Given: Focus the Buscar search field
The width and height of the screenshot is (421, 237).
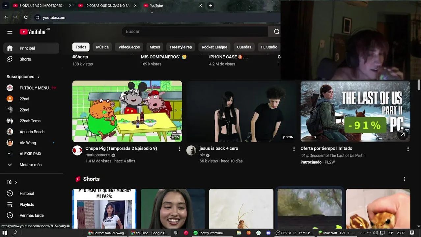Looking at the screenshot, I should [195, 32].
